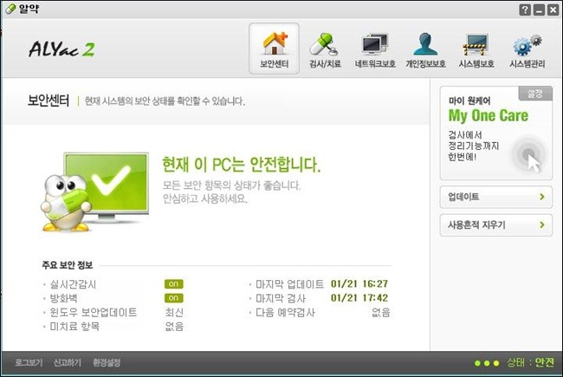Click the My One Care title
The image size is (563, 377).
click(488, 115)
